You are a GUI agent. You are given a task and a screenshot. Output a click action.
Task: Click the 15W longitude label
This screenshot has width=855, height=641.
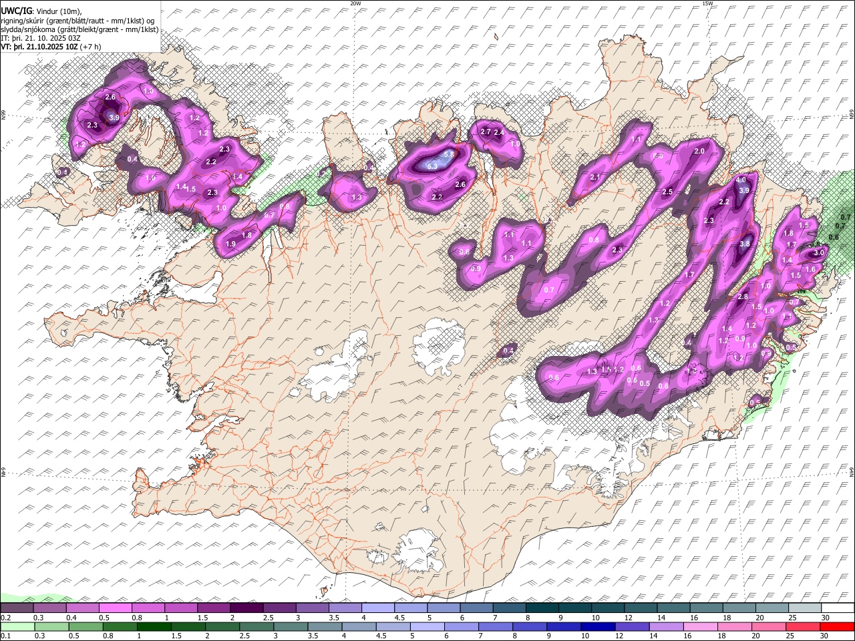[707, 3]
